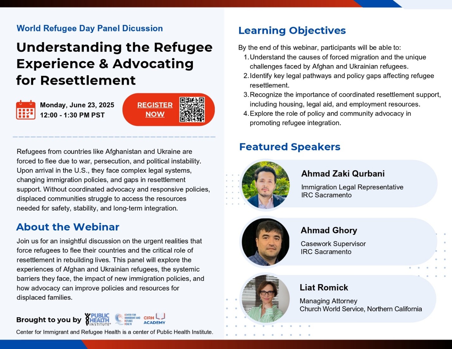This screenshot has width=452, height=349.
Task: Switch to the About the Webinar section
Action: click(x=68, y=227)
